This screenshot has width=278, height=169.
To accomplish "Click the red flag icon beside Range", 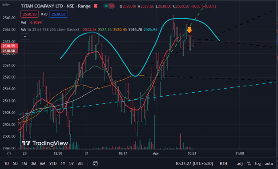I will click(96, 6).
